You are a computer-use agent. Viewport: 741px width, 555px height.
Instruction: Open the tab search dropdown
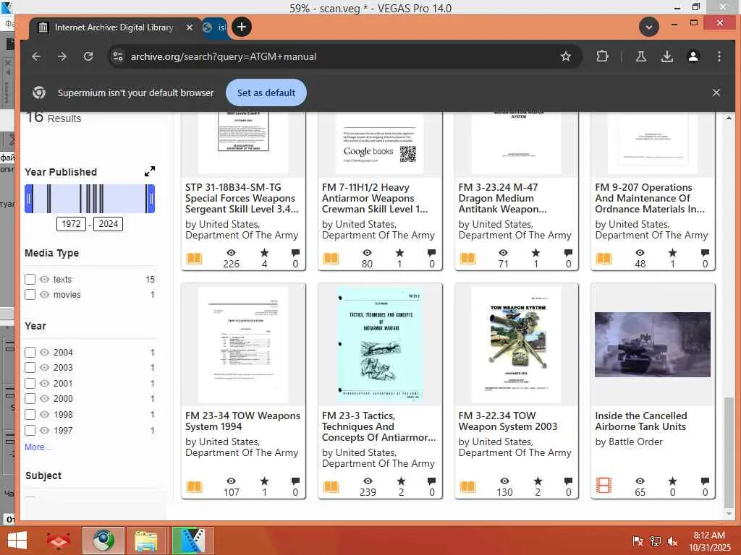click(x=649, y=27)
